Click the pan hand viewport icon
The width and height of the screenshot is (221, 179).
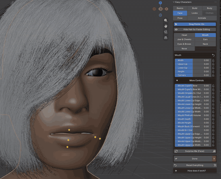(x=166, y=26)
